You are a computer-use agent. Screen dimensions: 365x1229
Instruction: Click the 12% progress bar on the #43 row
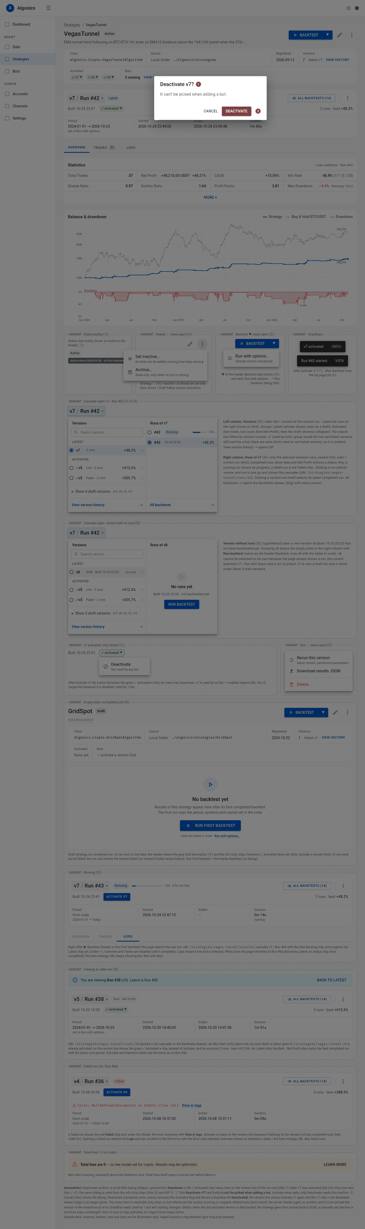click(200, 432)
